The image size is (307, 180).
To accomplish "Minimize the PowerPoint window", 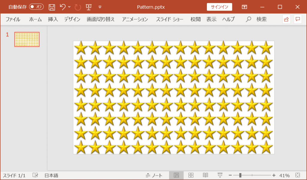I will point(262,7).
